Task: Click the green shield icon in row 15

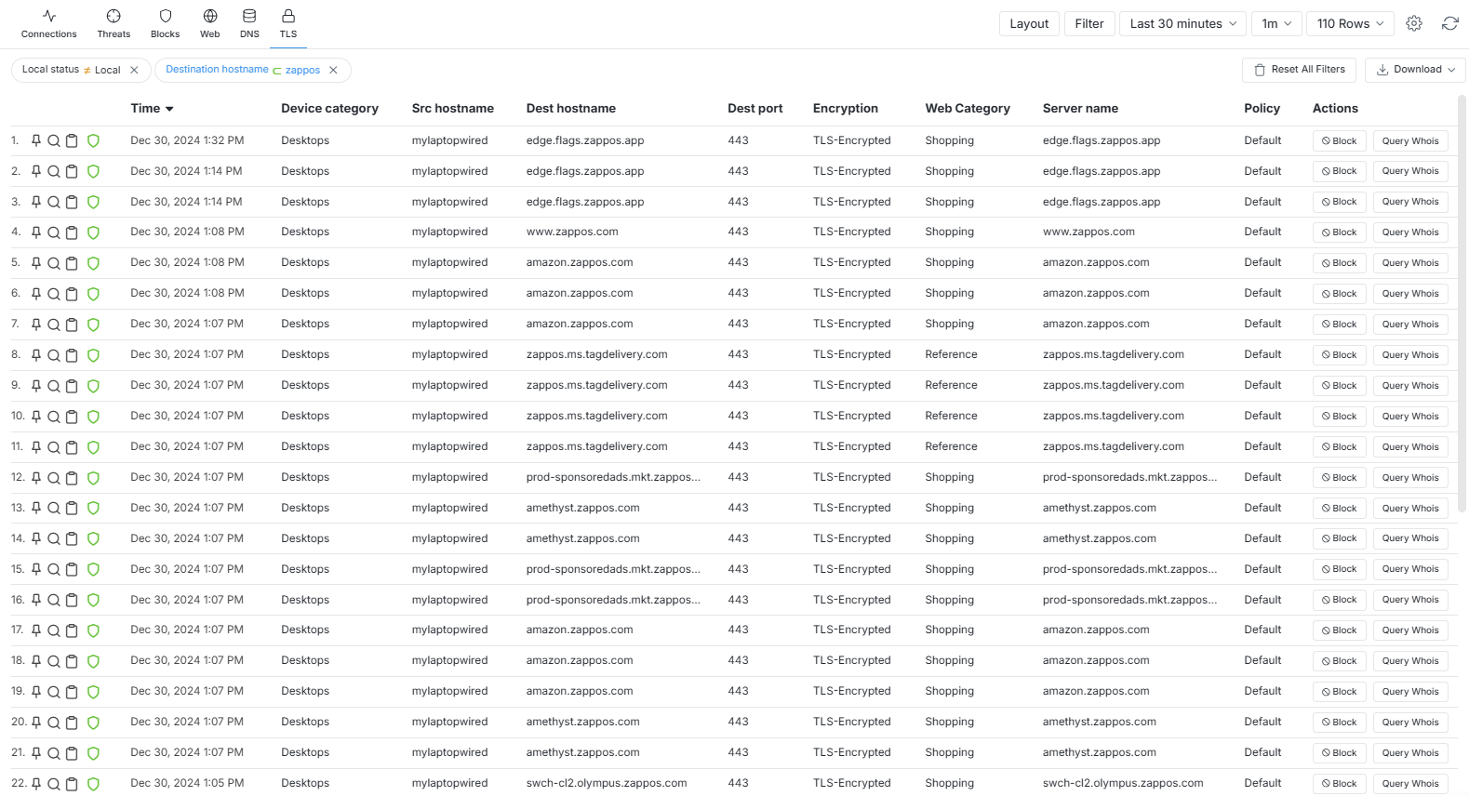Action: tap(93, 569)
